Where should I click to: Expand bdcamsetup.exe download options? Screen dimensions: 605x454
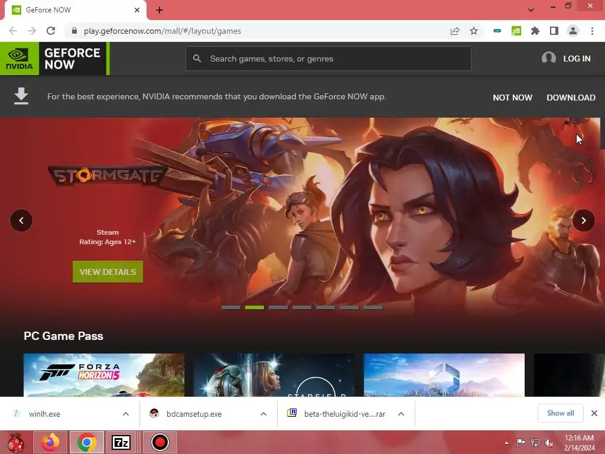click(264, 414)
